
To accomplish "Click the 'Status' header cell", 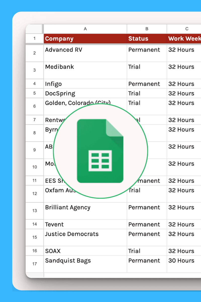I will click(x=147, y=39).
